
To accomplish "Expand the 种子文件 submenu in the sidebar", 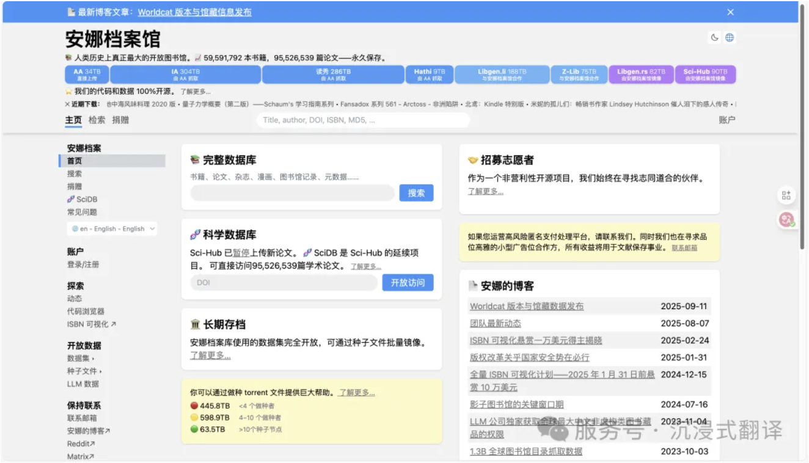I will pos(84,371).
